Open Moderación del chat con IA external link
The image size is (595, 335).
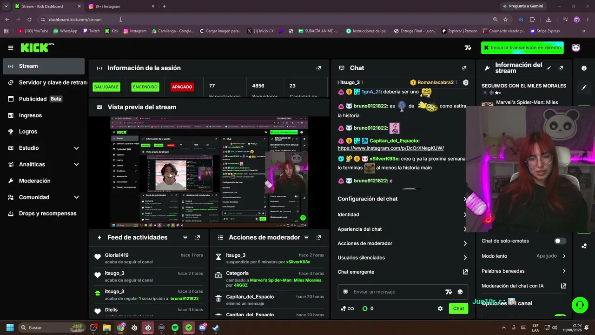[563, 286]
